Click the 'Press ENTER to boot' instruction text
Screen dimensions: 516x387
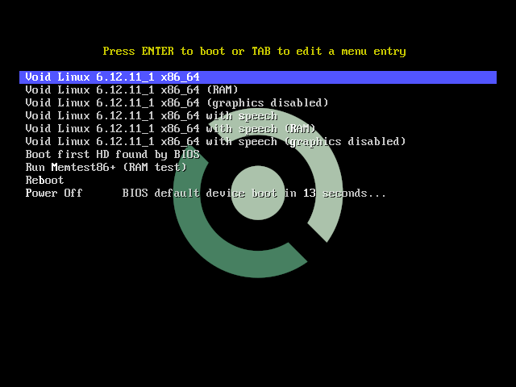tap(255, 52)
